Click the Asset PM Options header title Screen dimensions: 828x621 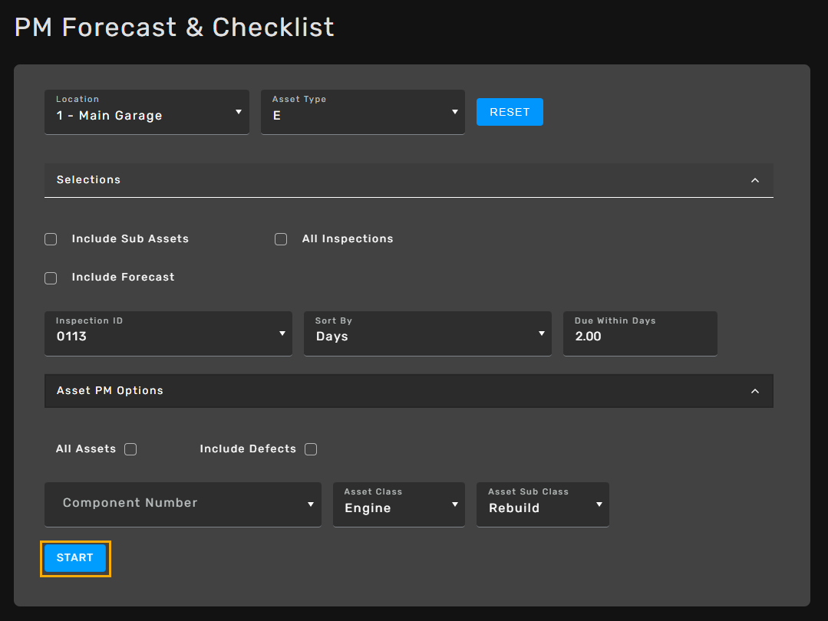pyautogui.click(x=110, y=390)
